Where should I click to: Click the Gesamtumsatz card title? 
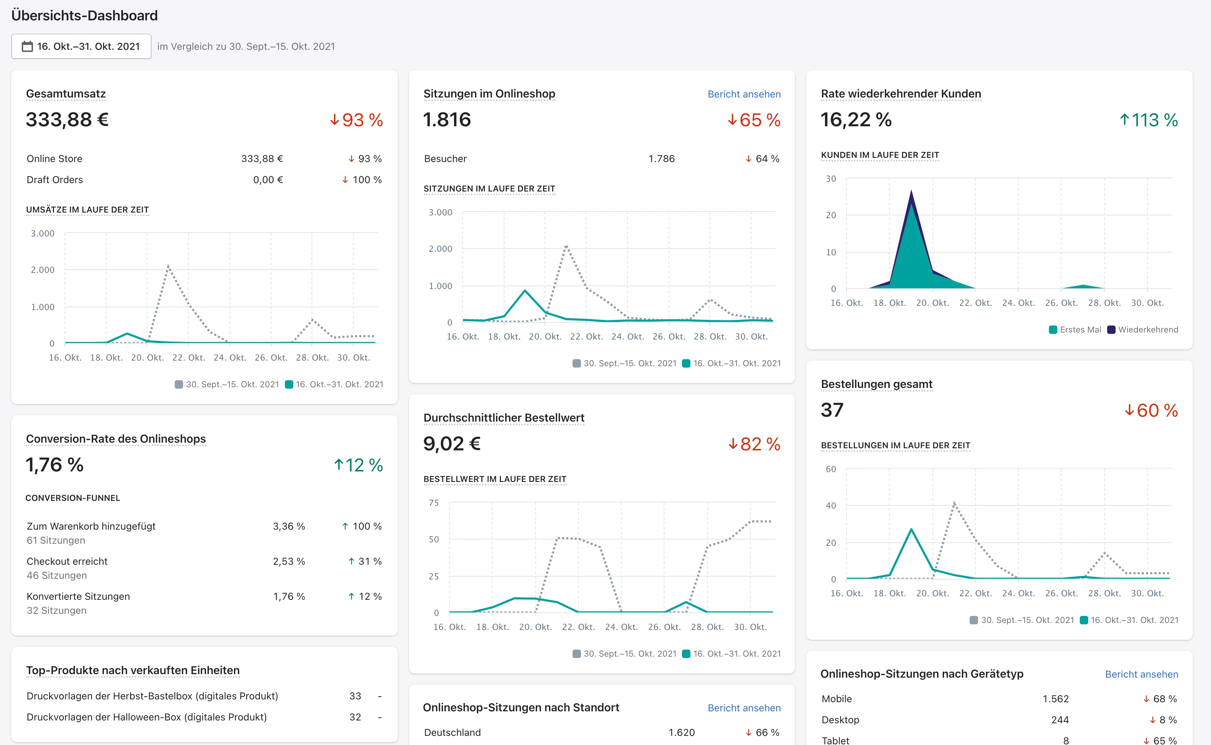pos(66,94)
